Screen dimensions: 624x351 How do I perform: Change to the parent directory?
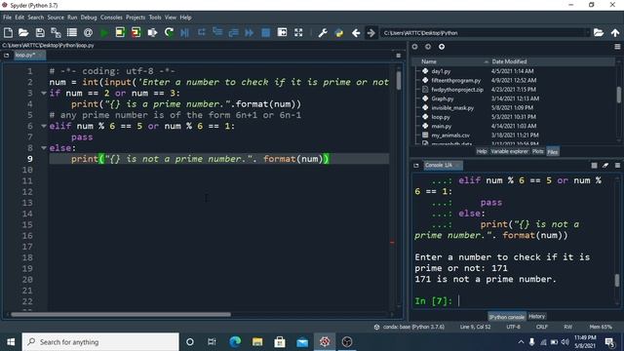(615, 32)
